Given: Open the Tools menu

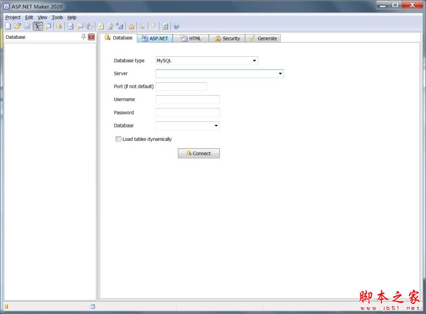Looking at the screenshot, I should click(57, 17).
